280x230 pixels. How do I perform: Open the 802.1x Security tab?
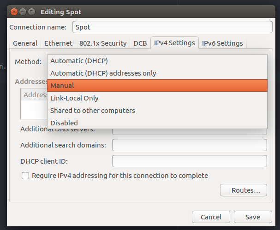coord(103,43)
